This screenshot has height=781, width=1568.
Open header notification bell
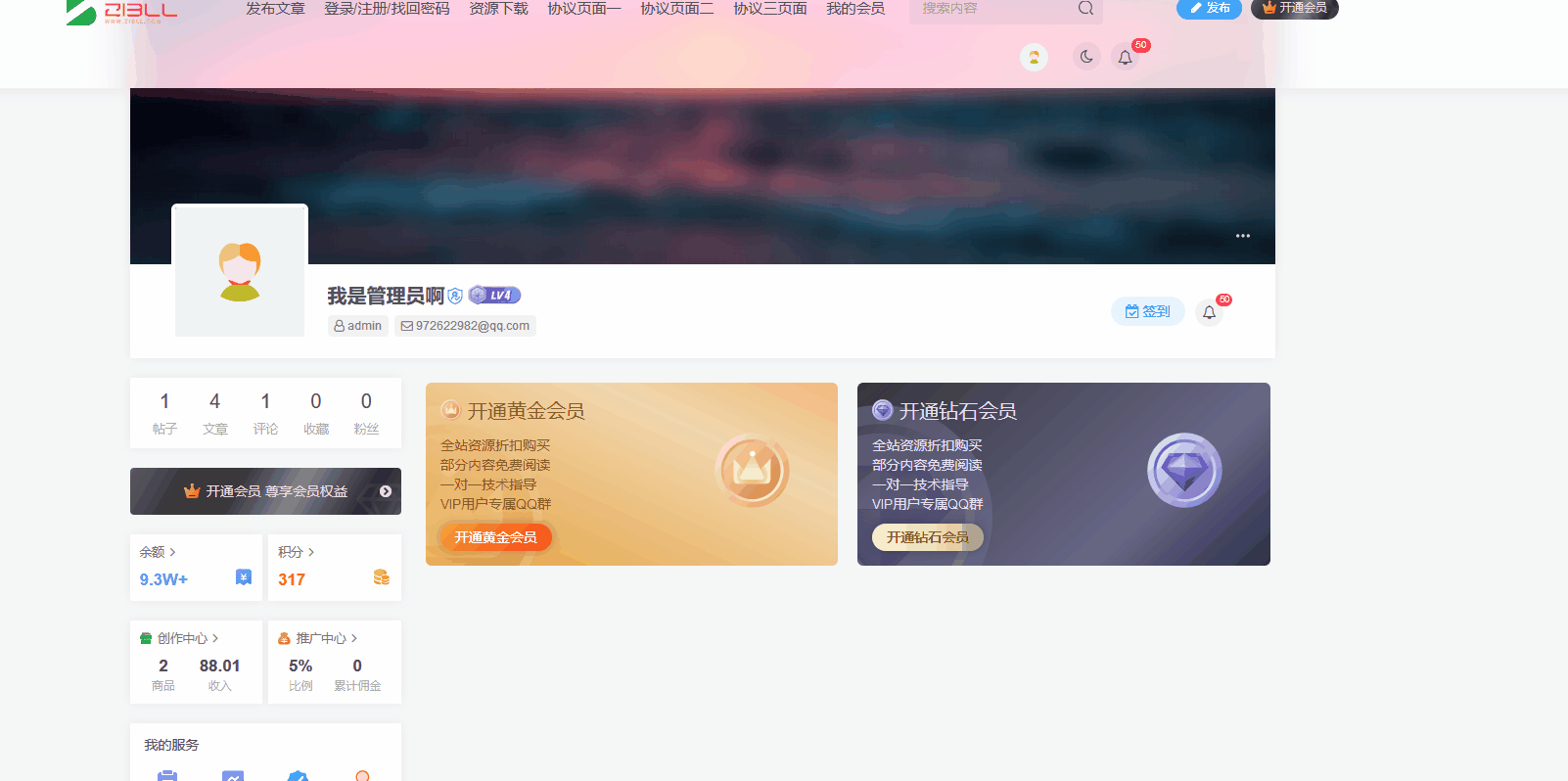1126,58
